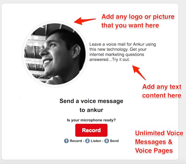Image resolution: width=186 pixels, height=164 pixels.
Task: Click the 'content here' annotation line
Action: (162, 95)
